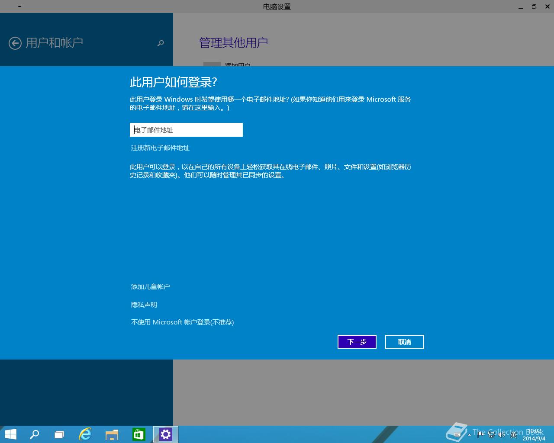
Task: Choose 不使用 Microsoft 帐户登录 link
Action: (x=182, y=322)
